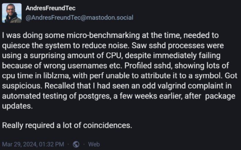Image resolution: width=241 pixels, height=150 pixels.
Task: Click the AndresFreundTec display name
Action: coord(51,8)
